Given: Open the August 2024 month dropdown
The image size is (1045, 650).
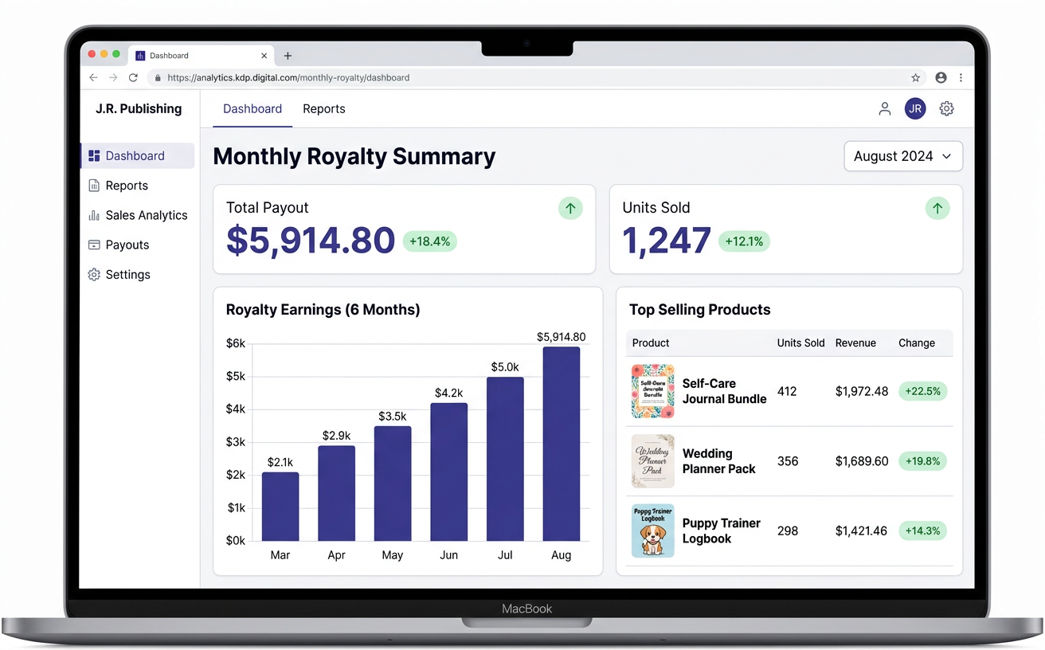Looking at the screenshot, I should click(903, 156).
